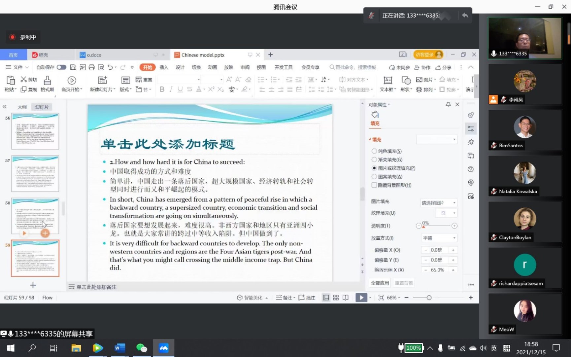
Task: Click the Bold formatting icon
Action: click(x=162, y=89)
